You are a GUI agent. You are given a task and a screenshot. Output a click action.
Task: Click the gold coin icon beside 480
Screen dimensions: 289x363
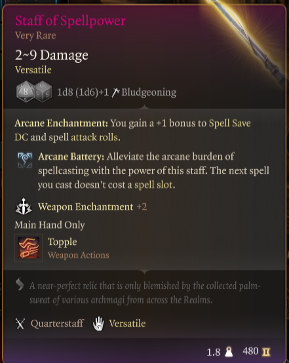coord(266,352)
